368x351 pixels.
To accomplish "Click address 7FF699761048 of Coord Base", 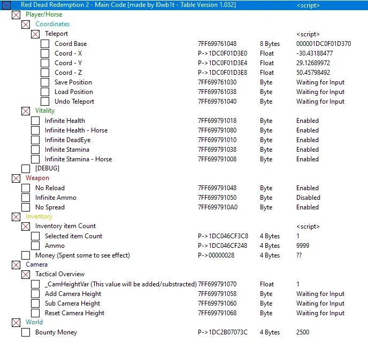I will coord(217,44).
